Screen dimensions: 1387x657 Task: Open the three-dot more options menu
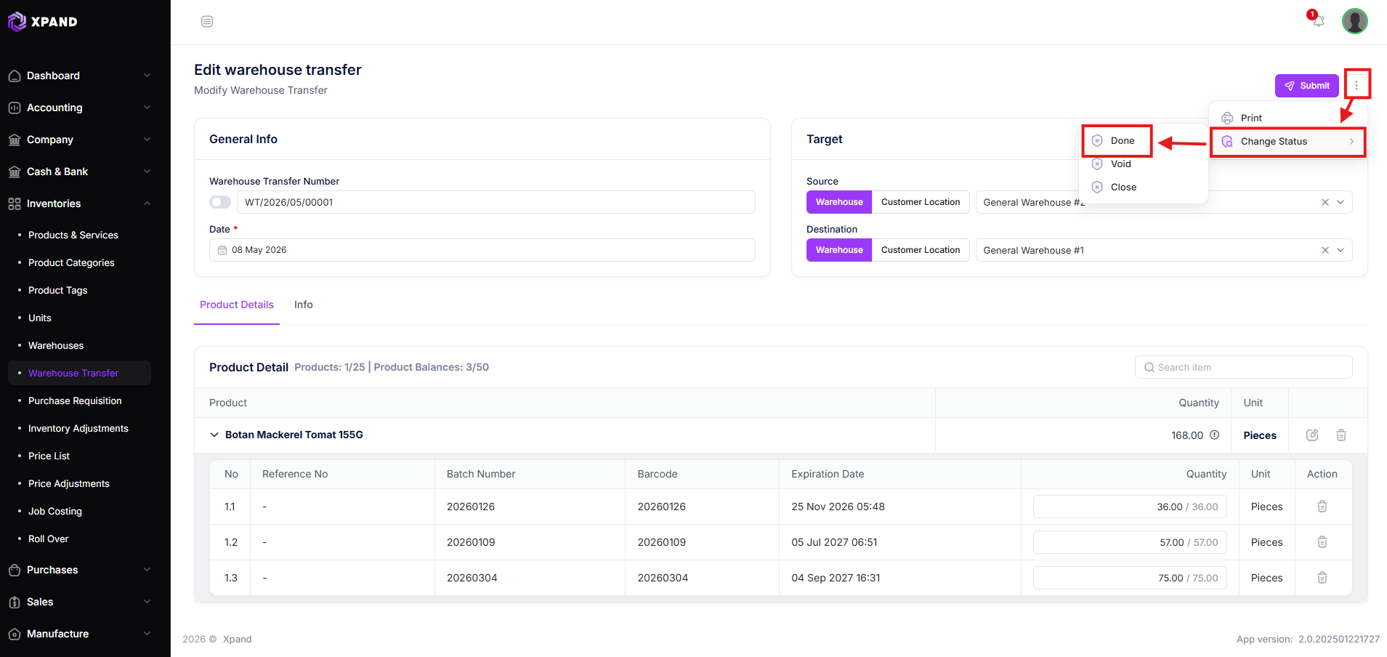tap(1356, 85)
